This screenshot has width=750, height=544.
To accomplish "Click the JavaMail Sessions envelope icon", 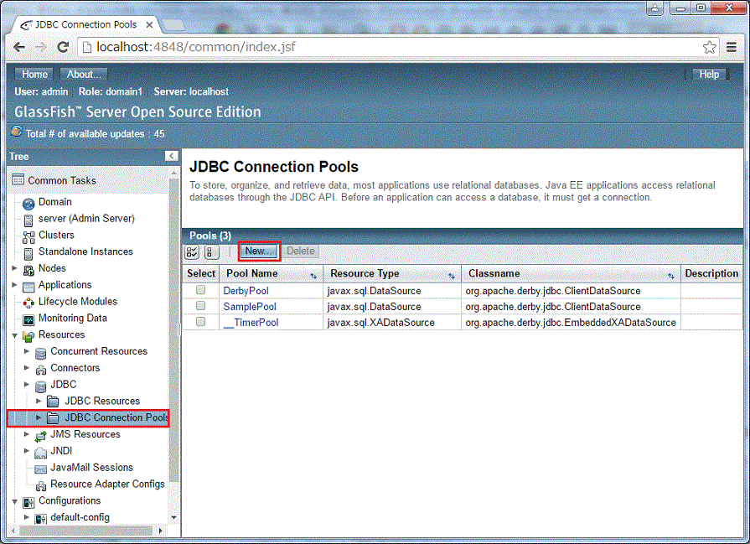I will point(41,469).
